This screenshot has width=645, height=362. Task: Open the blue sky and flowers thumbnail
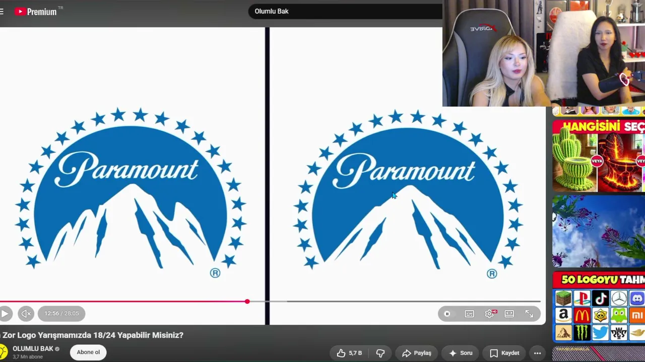tap(599, 231)
